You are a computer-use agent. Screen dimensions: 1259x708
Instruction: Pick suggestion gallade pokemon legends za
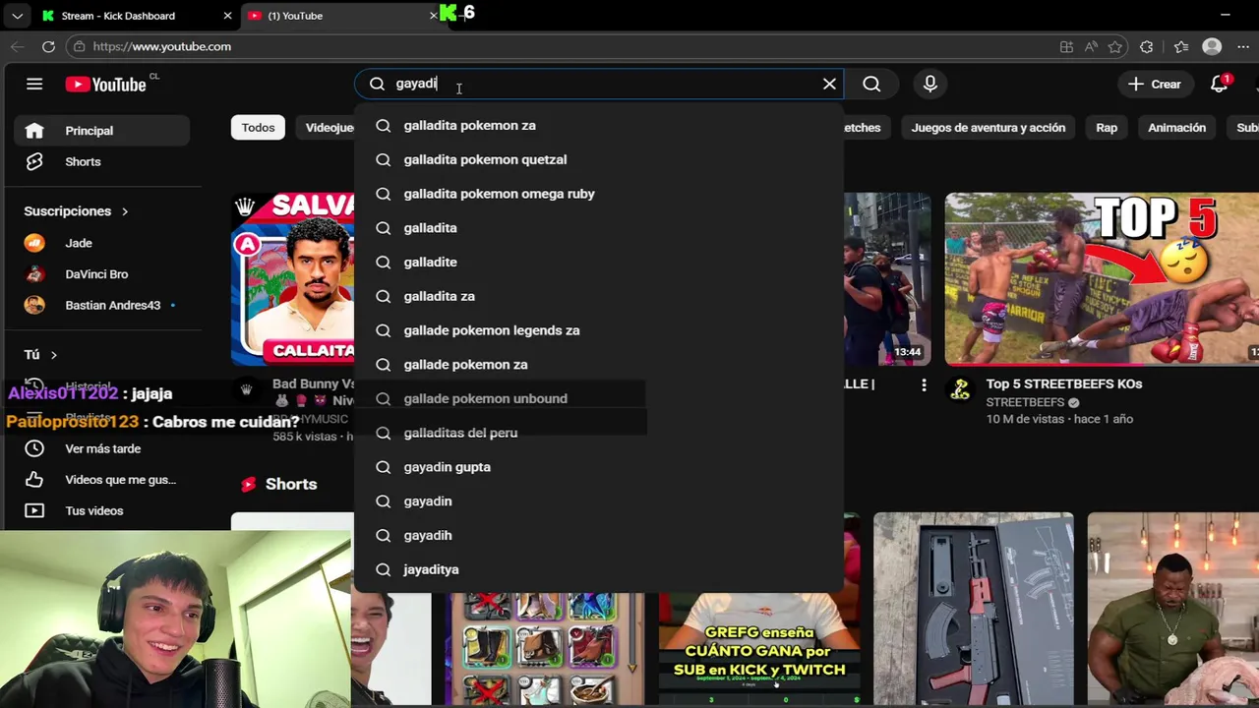pyautogui.click(x=598, y=330)
